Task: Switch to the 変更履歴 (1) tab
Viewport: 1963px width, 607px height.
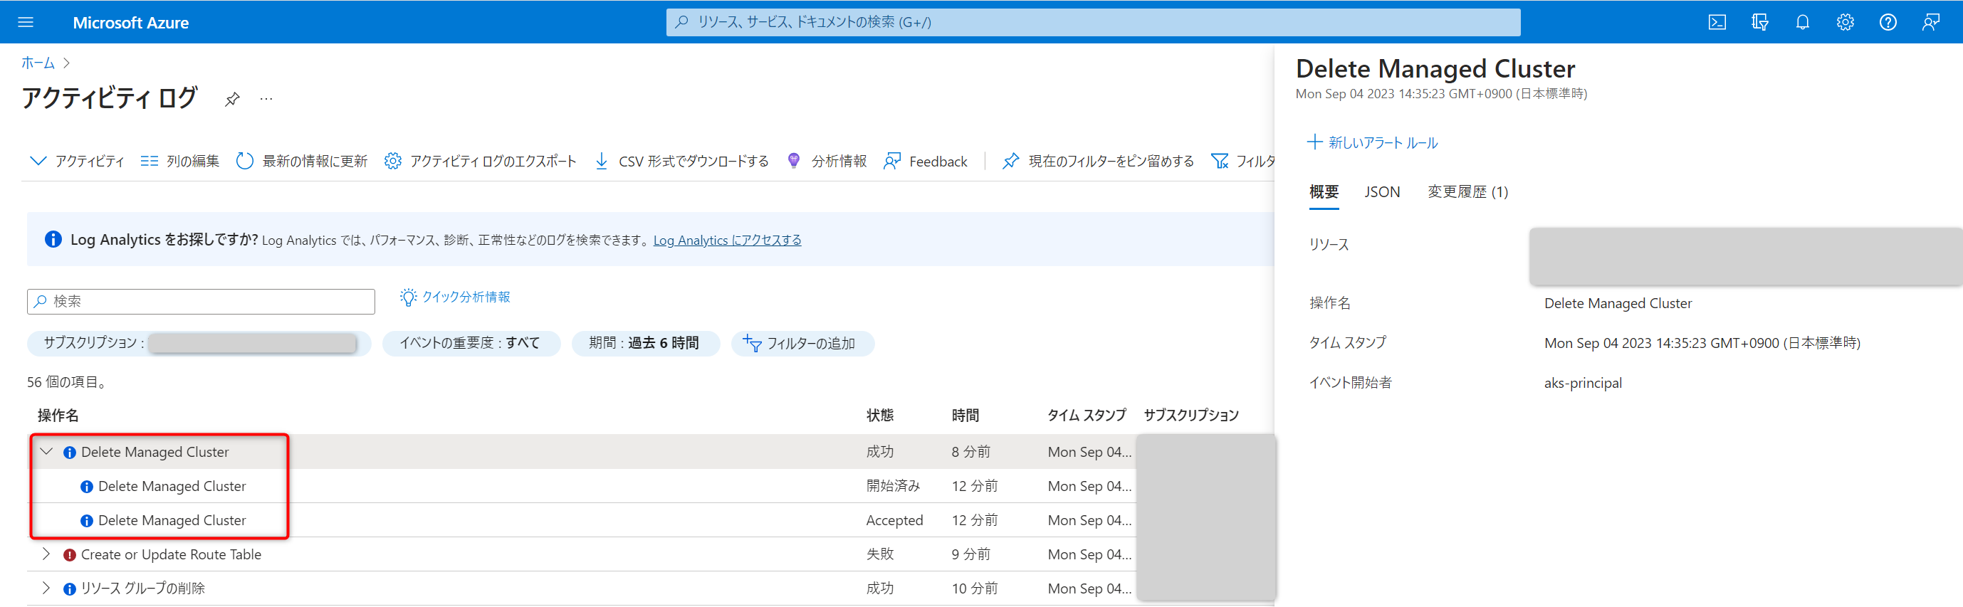Action: point(1467,192)
